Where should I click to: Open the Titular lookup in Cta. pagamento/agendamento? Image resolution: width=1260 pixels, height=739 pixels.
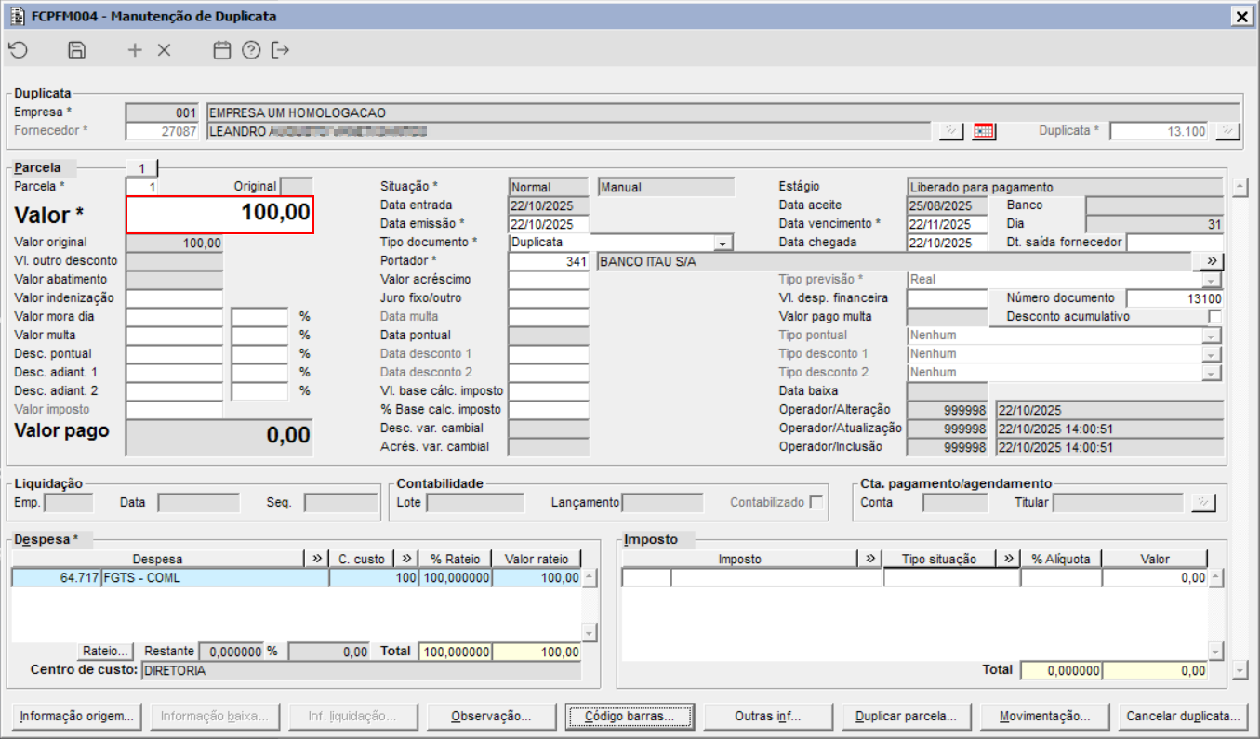(x=1202, y=503)
